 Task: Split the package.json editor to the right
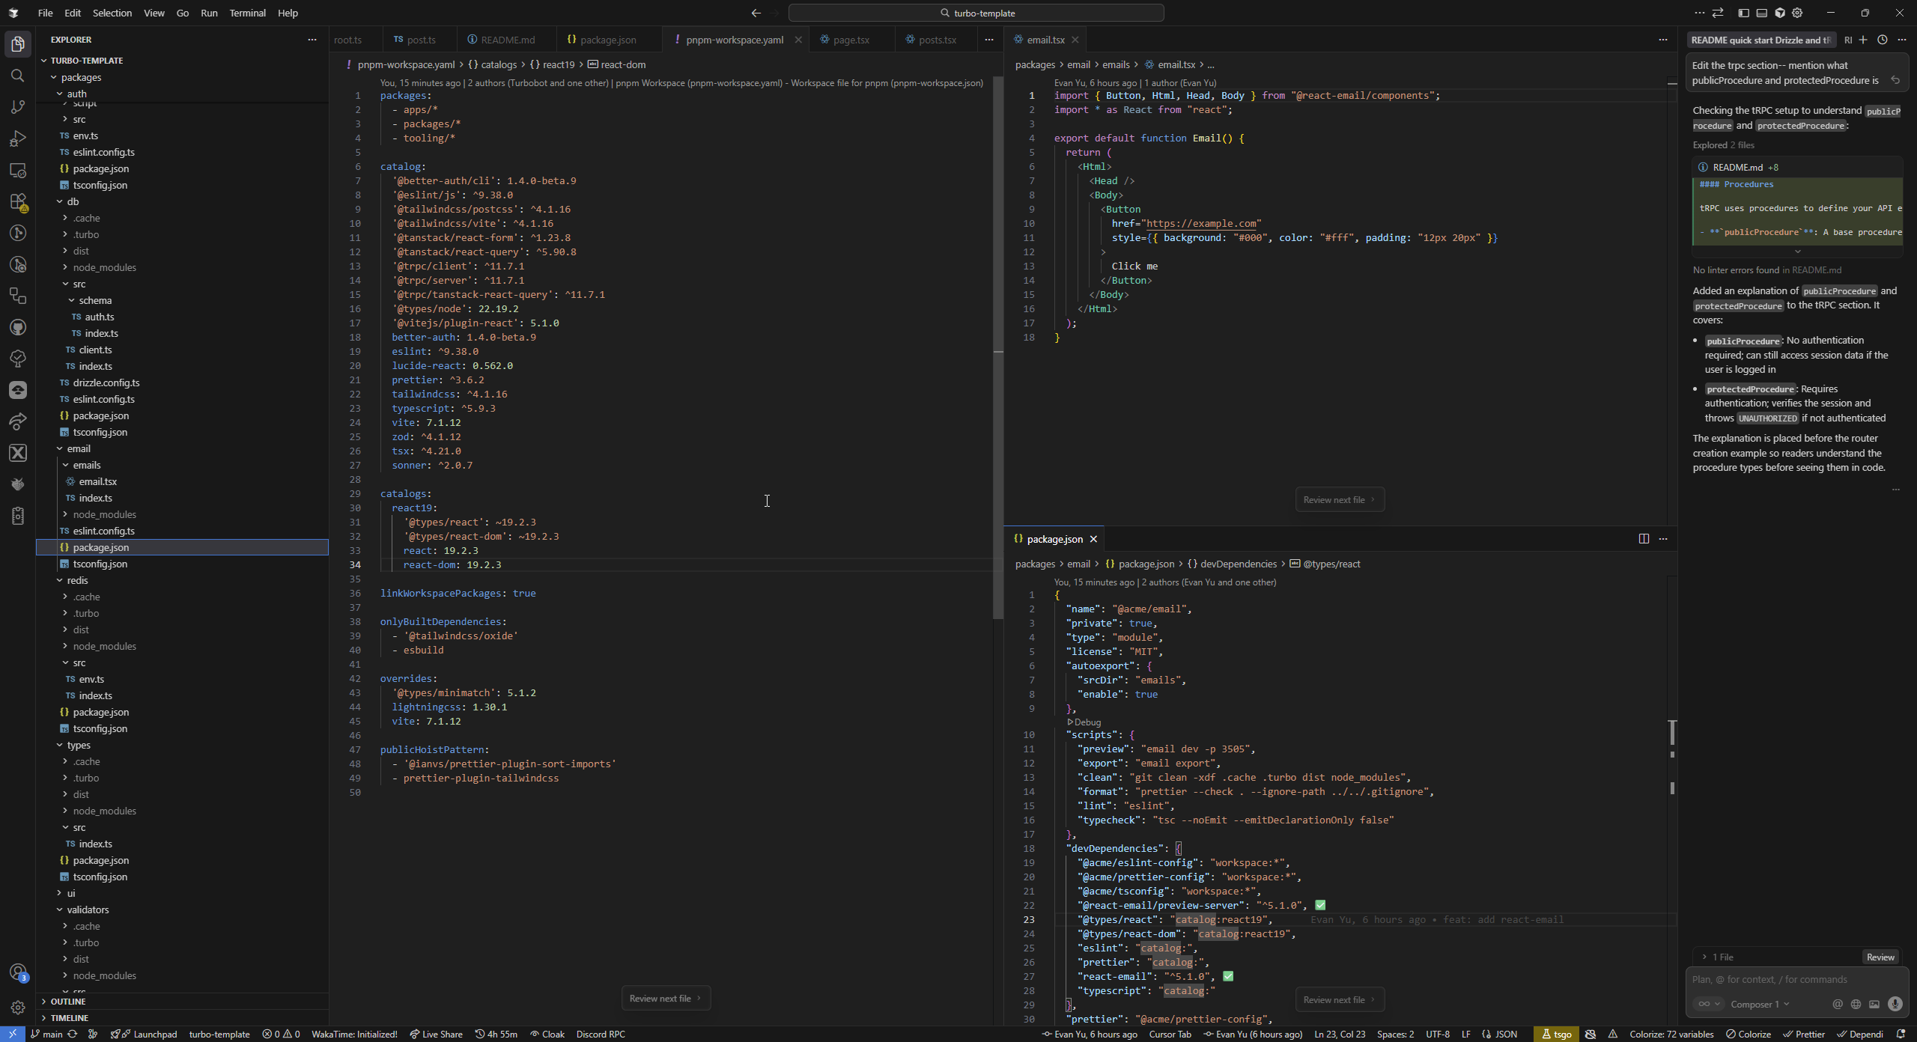(1644, 539)
